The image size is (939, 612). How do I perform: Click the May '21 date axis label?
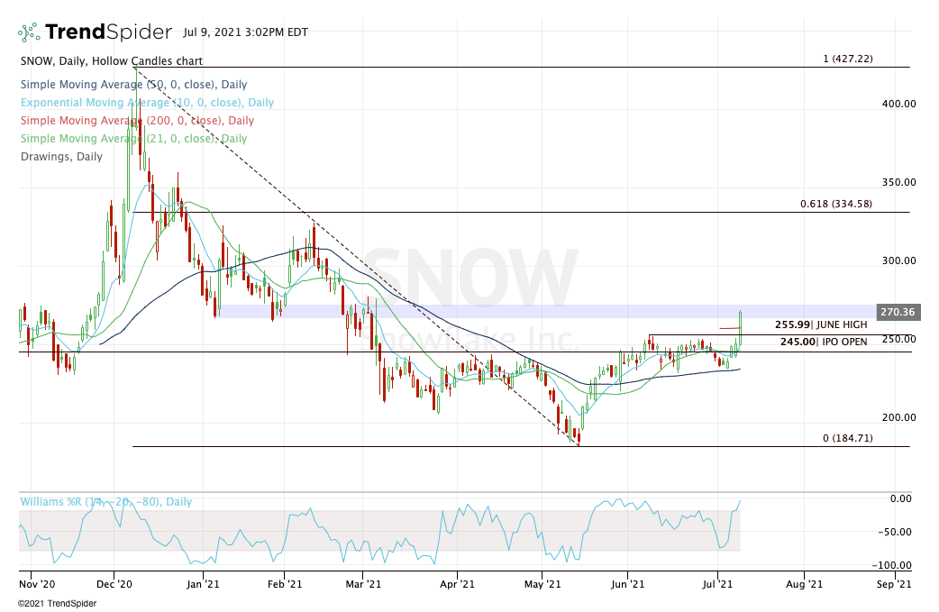542,584
